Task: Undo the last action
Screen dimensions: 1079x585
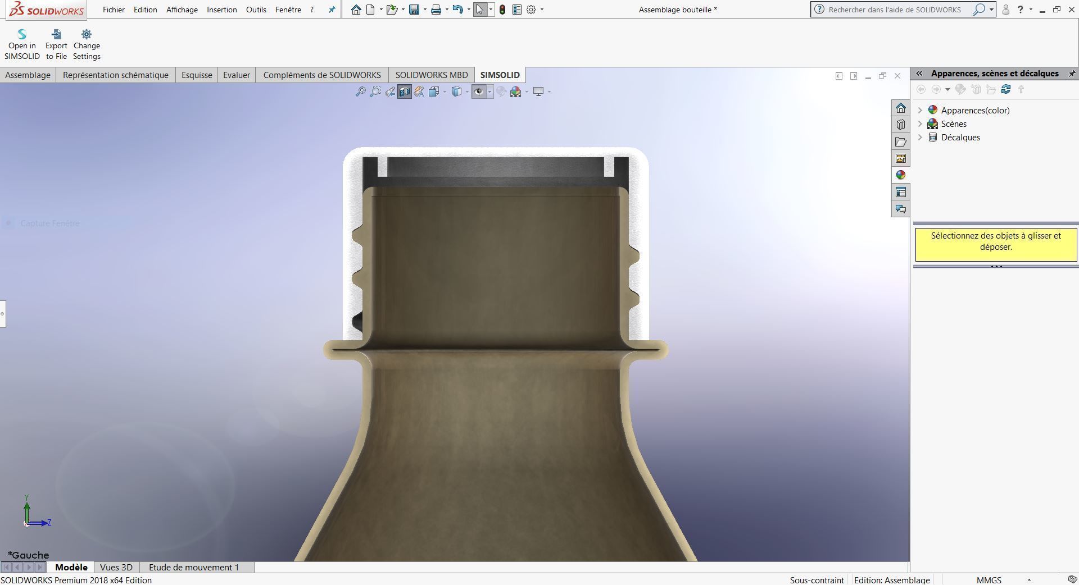Action: point(457,10)
